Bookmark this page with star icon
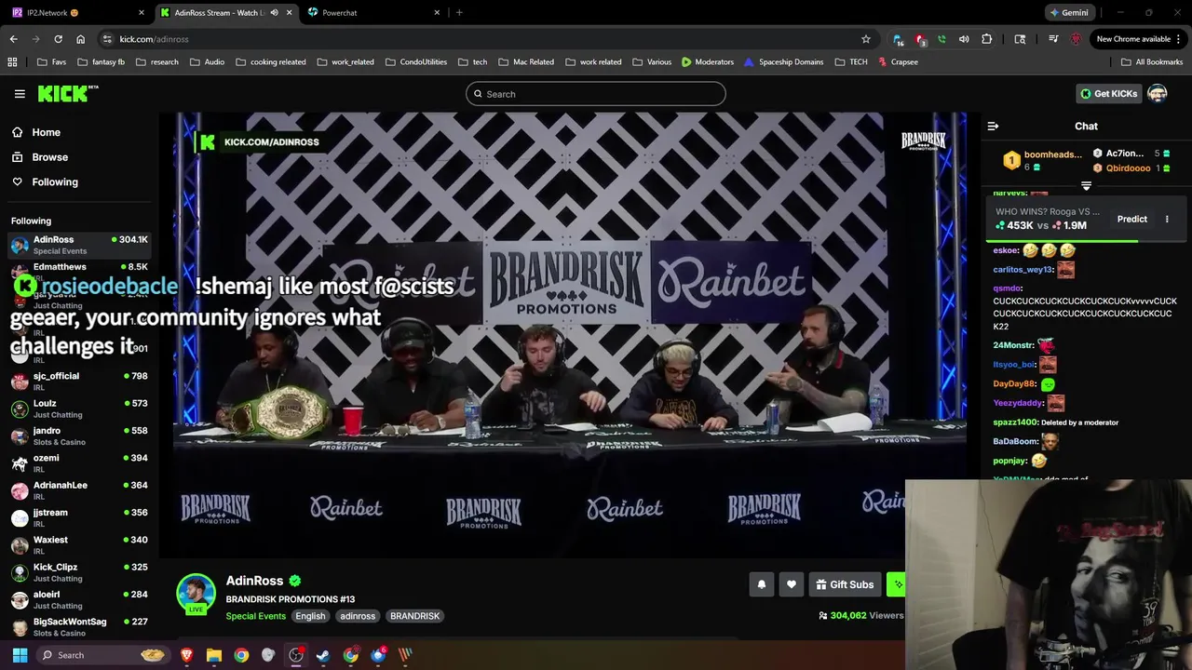This screenshot has width=1192, height=670. 865,39
